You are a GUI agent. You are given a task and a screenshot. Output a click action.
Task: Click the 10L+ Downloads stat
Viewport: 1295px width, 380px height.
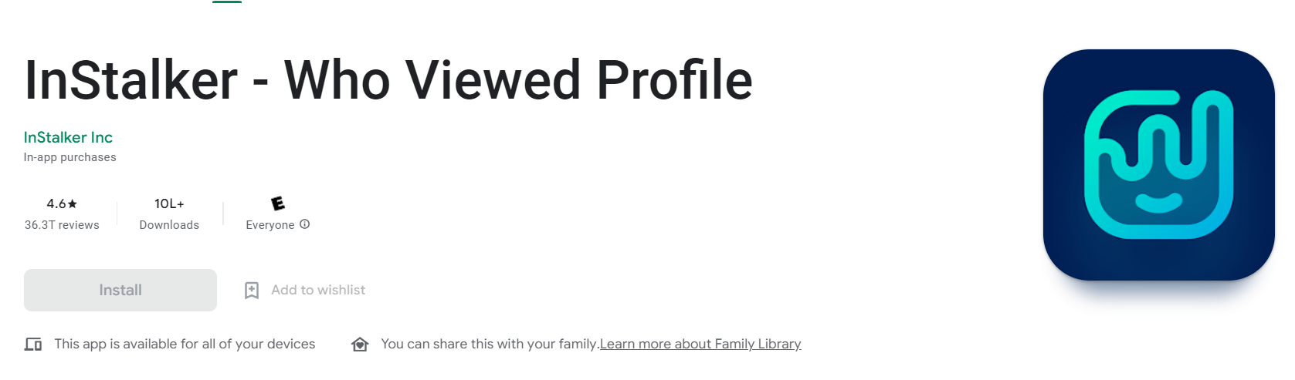click(x=169, y=214)
